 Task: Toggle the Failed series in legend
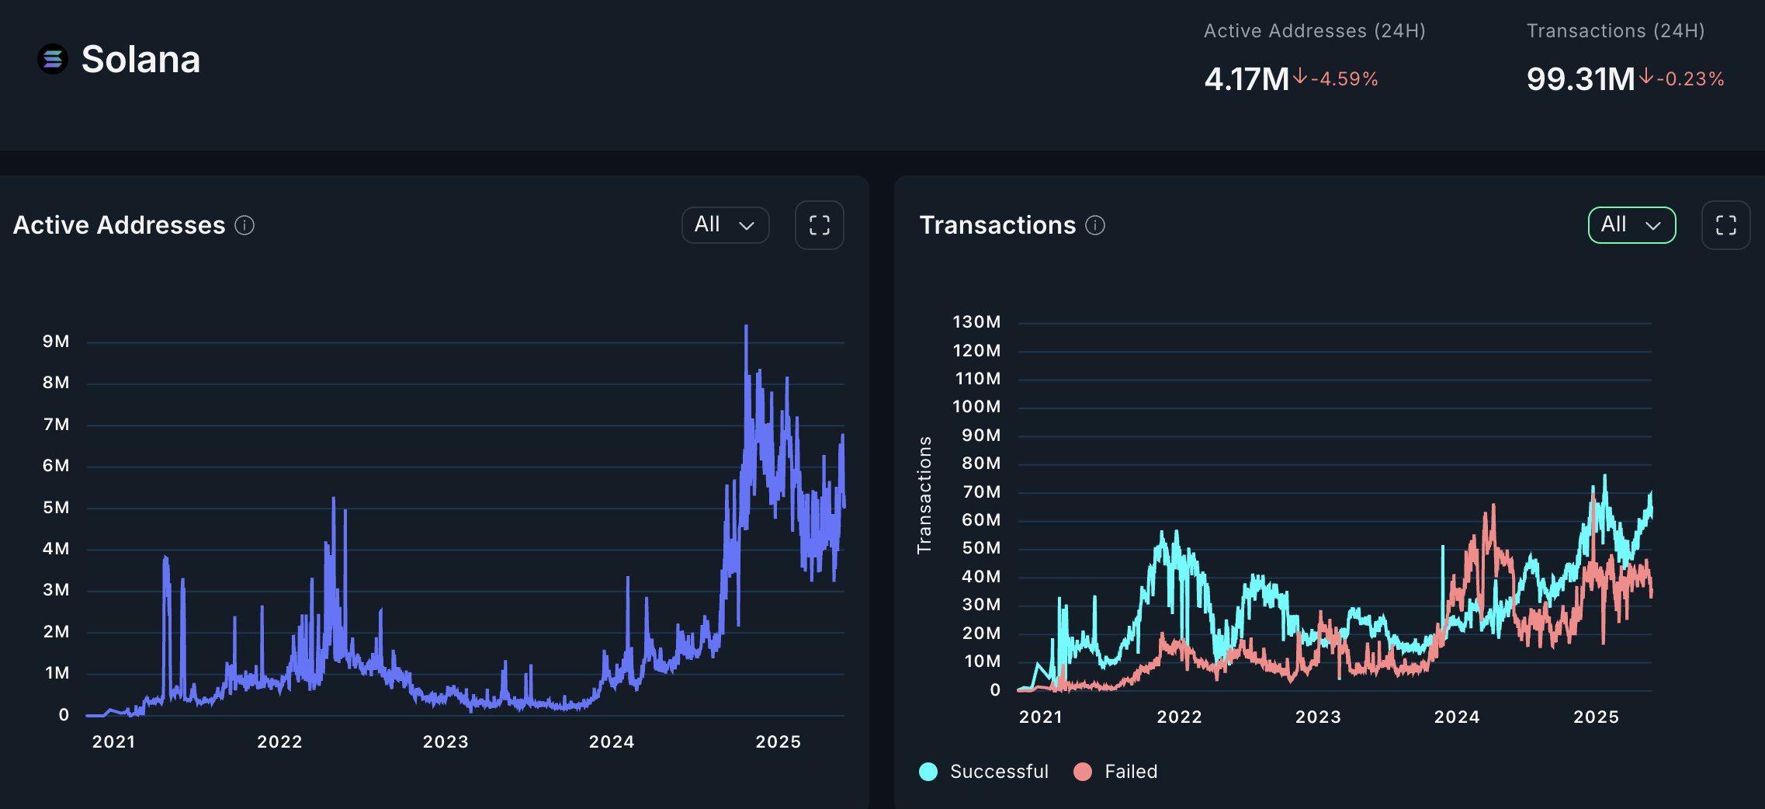[1115, 771]
